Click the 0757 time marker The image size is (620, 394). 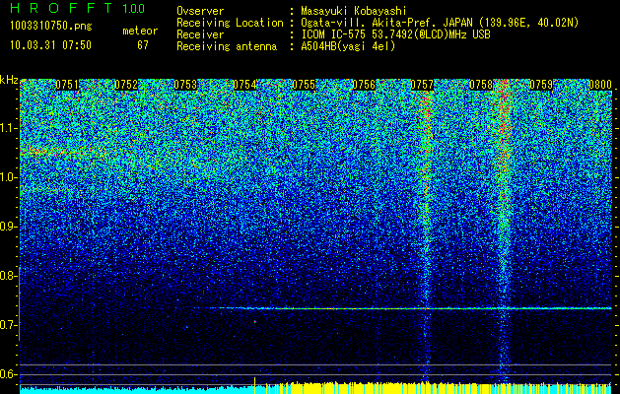(422, 85)
